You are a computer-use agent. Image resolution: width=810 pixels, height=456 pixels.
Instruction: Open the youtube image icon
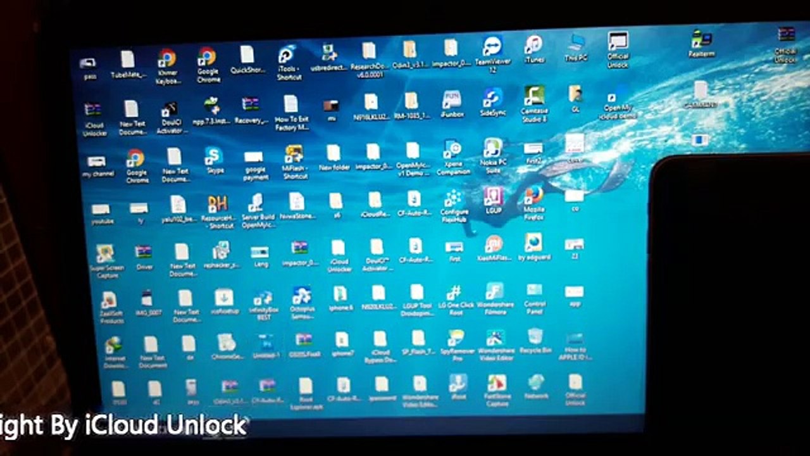point(101,215)
